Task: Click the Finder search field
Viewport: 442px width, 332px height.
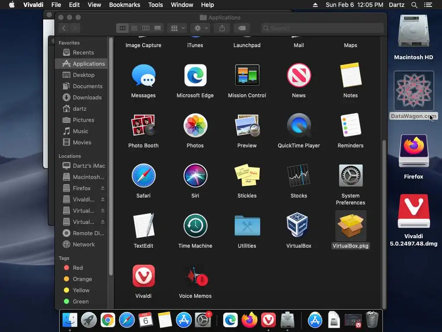Action: (322, 28)
